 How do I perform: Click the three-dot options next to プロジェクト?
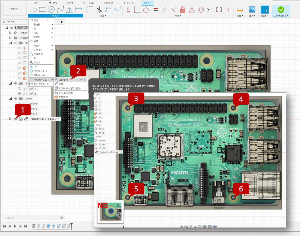(x=85, y=80)
